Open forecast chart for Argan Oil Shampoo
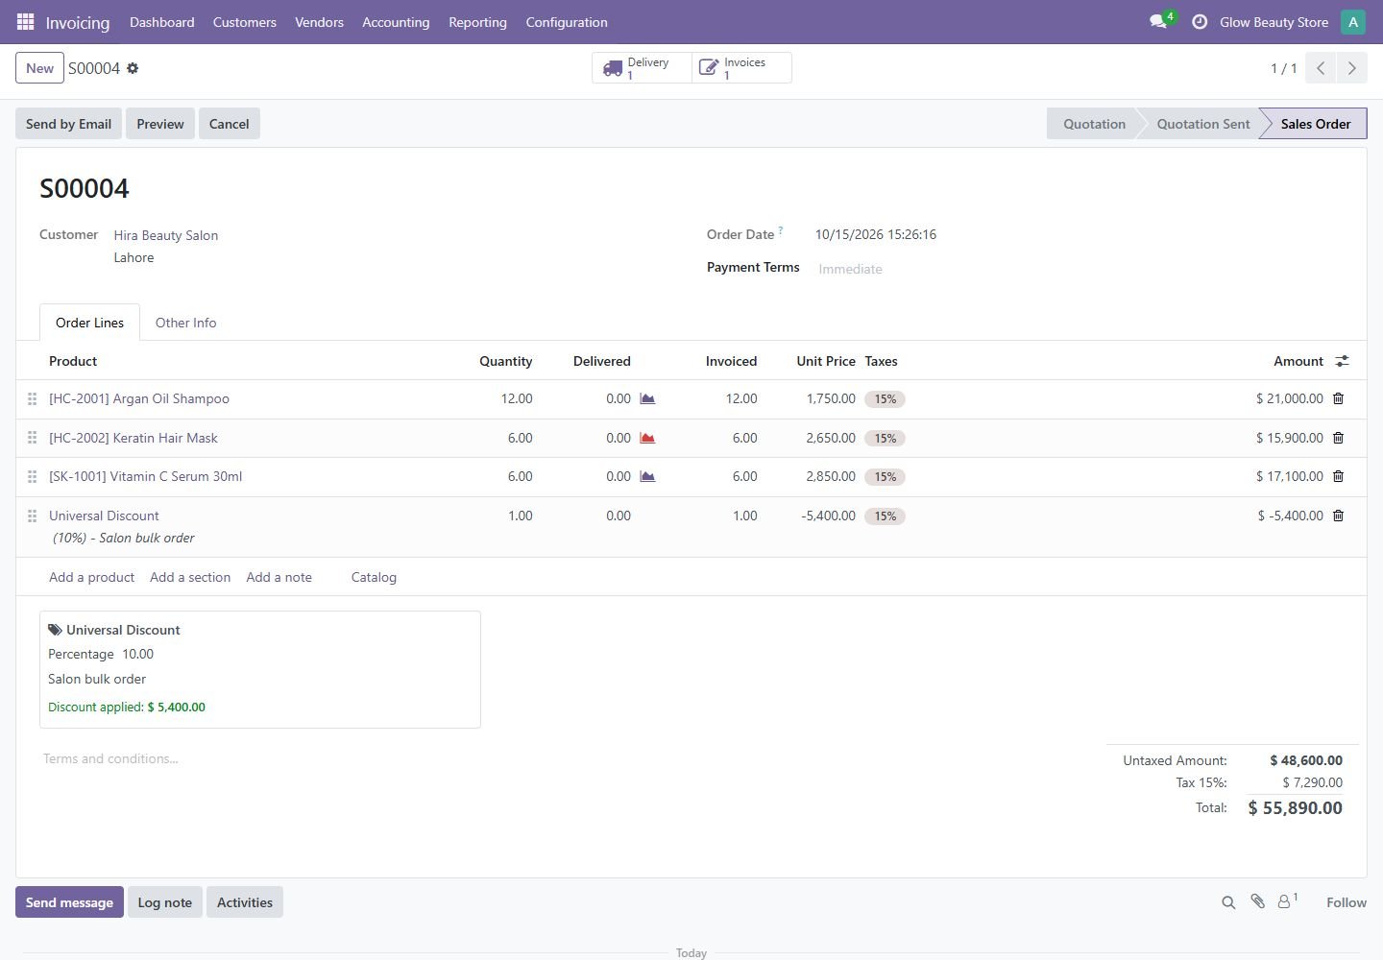Image resolution: width=1383 pixels, height=960 pixels. [647, 398]
